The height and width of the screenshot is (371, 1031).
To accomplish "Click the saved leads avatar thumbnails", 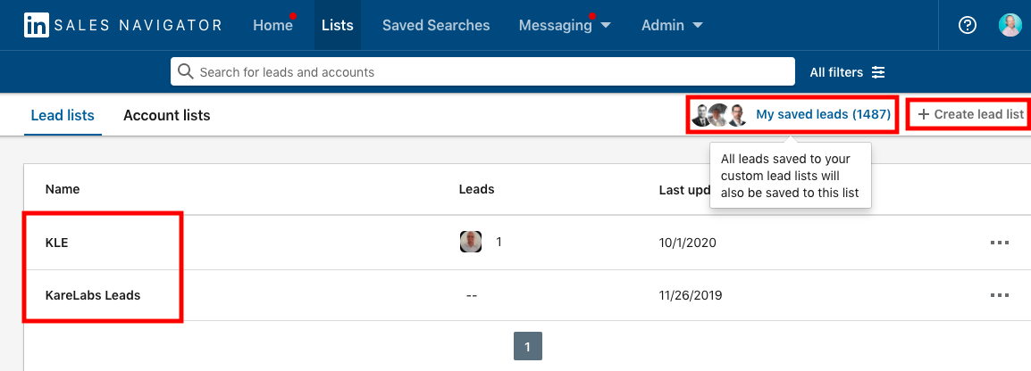I will pyautogui.click(x=720, y=115).
